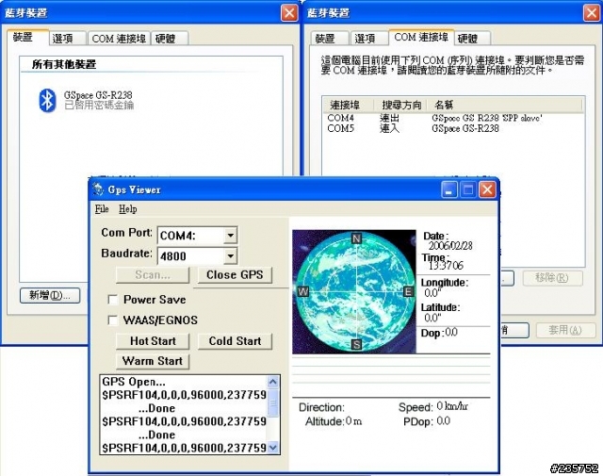Click the log scrollbar down arrow
The width and height of the screenshot is (603, 476).
273,448
